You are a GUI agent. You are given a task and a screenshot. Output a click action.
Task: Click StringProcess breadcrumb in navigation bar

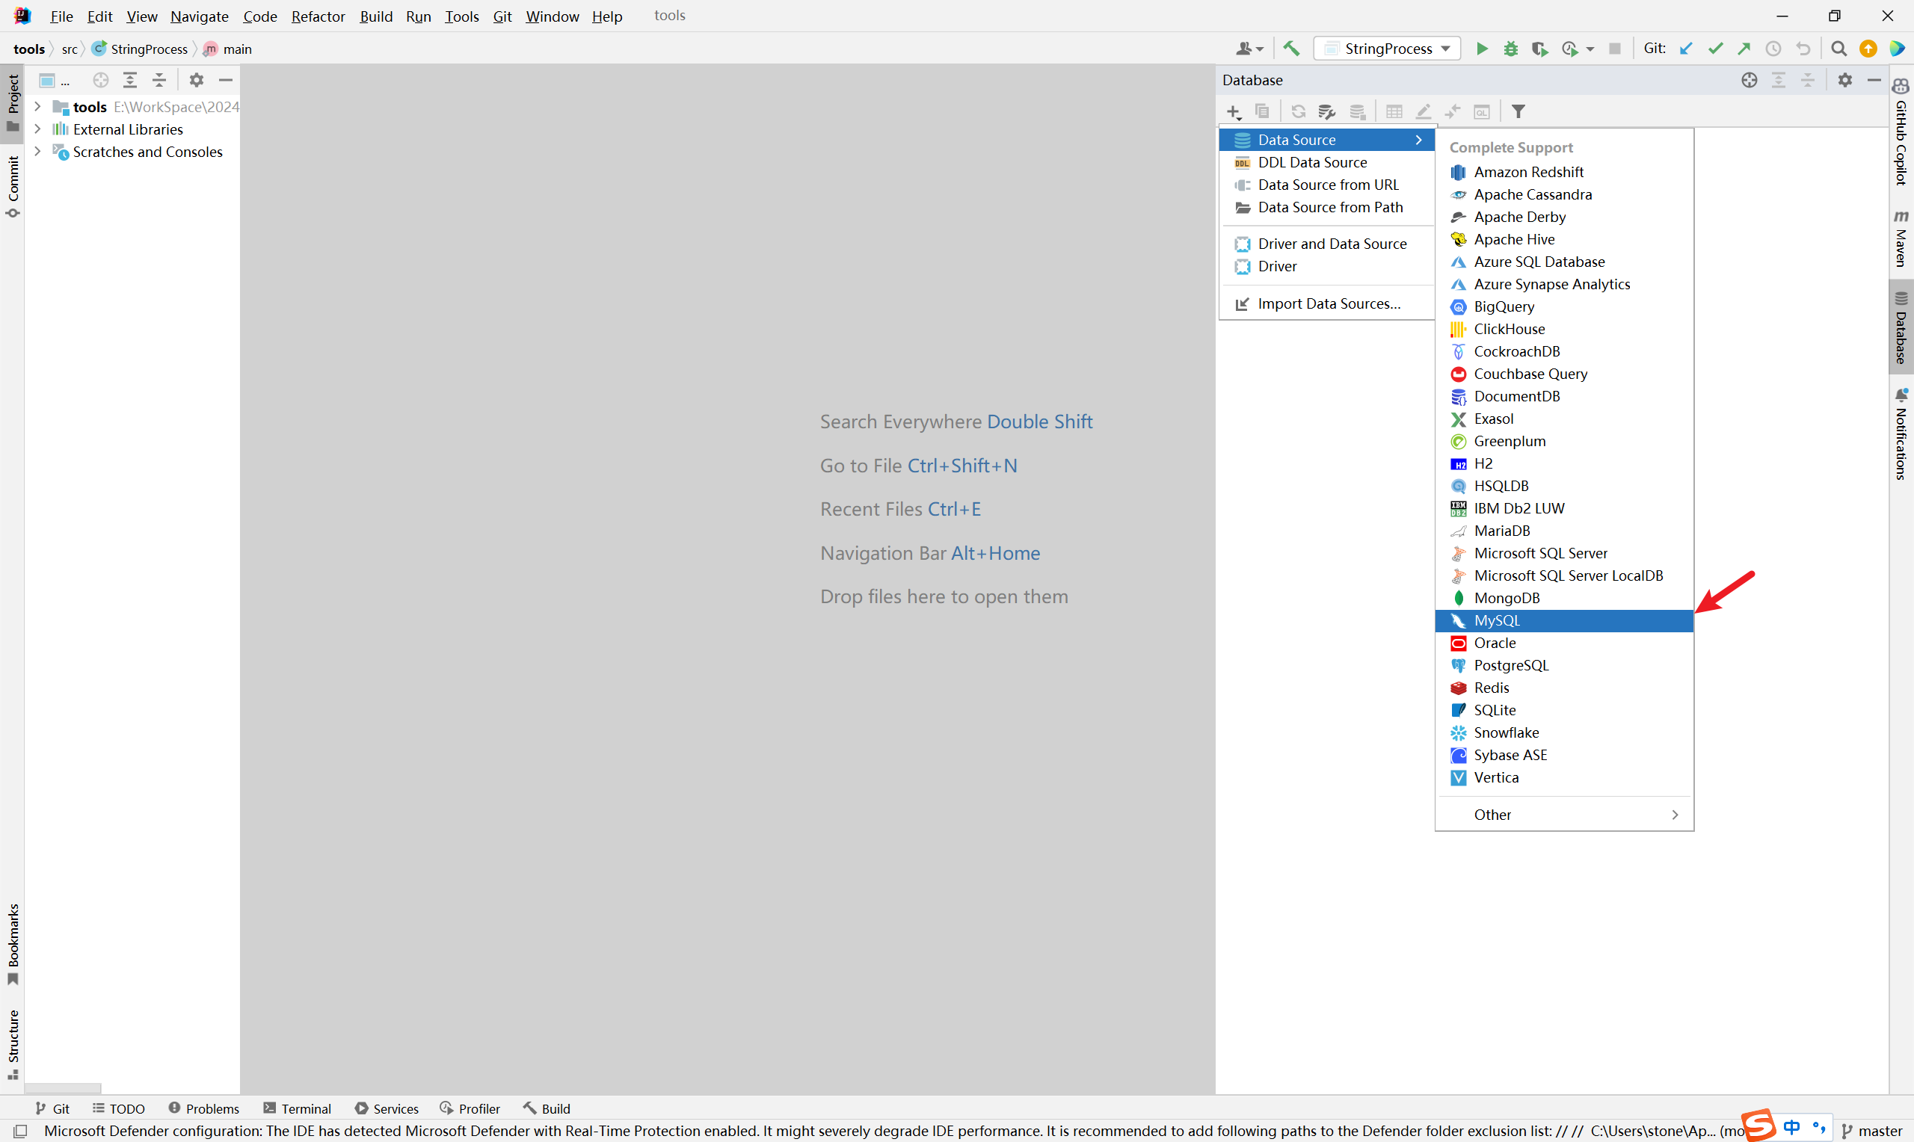[x=140, y=49]
